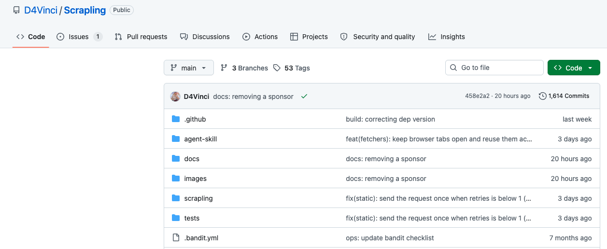Viewport: 607px width, 249px height.
Task: View the 1,614 Commits history
Action: (x=564, y=96)
